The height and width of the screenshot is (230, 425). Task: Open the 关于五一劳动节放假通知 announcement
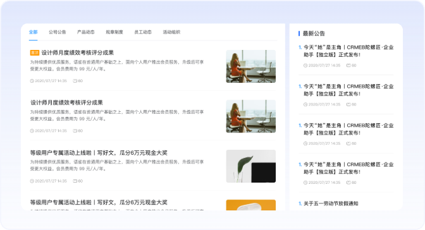331,203
